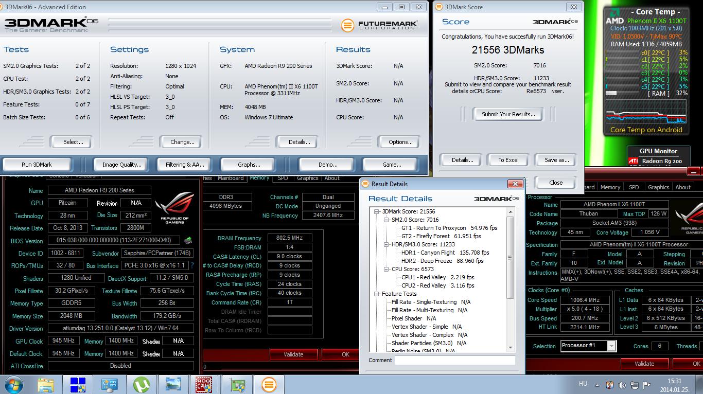Viewport: 703px width, 394px height.
Task: Click Details in 3DMark Score window
Action: 462,160
